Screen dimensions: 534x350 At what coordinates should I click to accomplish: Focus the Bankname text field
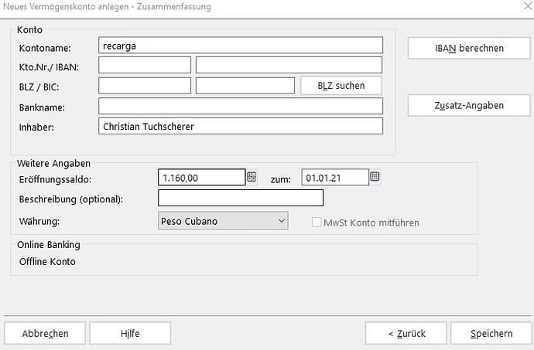[x=241, y=106]
